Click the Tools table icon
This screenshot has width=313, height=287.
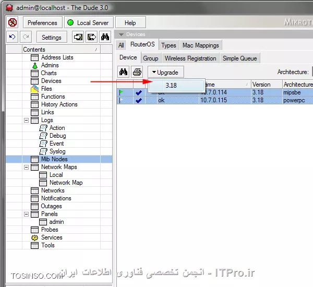(x=34, y=245)
